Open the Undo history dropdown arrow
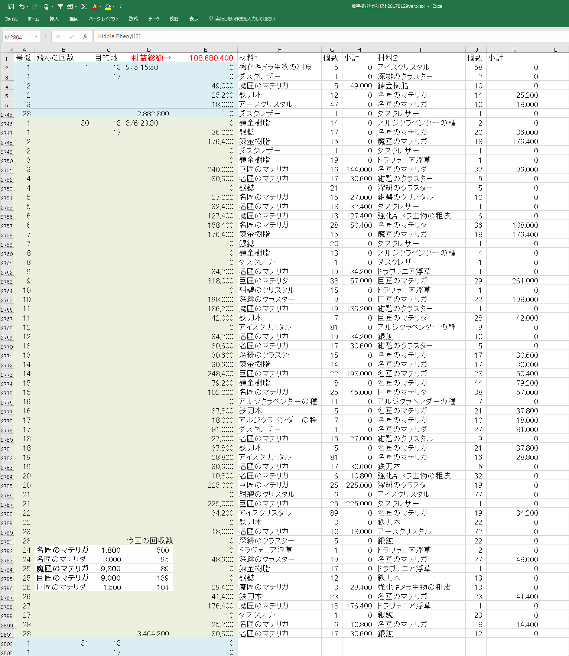Viewport: 569px width, 656px height. coord(27,6)
